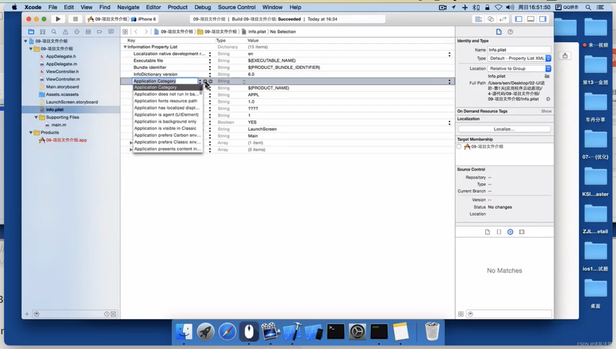Select the Stop button in toolbar
Viewport: 616px width, 349px height.
[x=75, y=19]
